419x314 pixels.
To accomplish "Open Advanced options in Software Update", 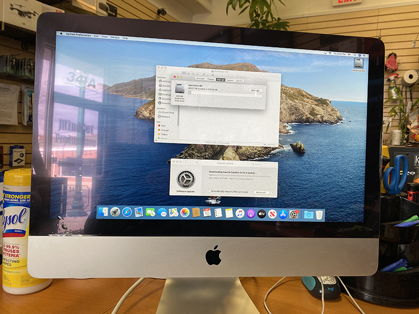I will click(261, 192).
